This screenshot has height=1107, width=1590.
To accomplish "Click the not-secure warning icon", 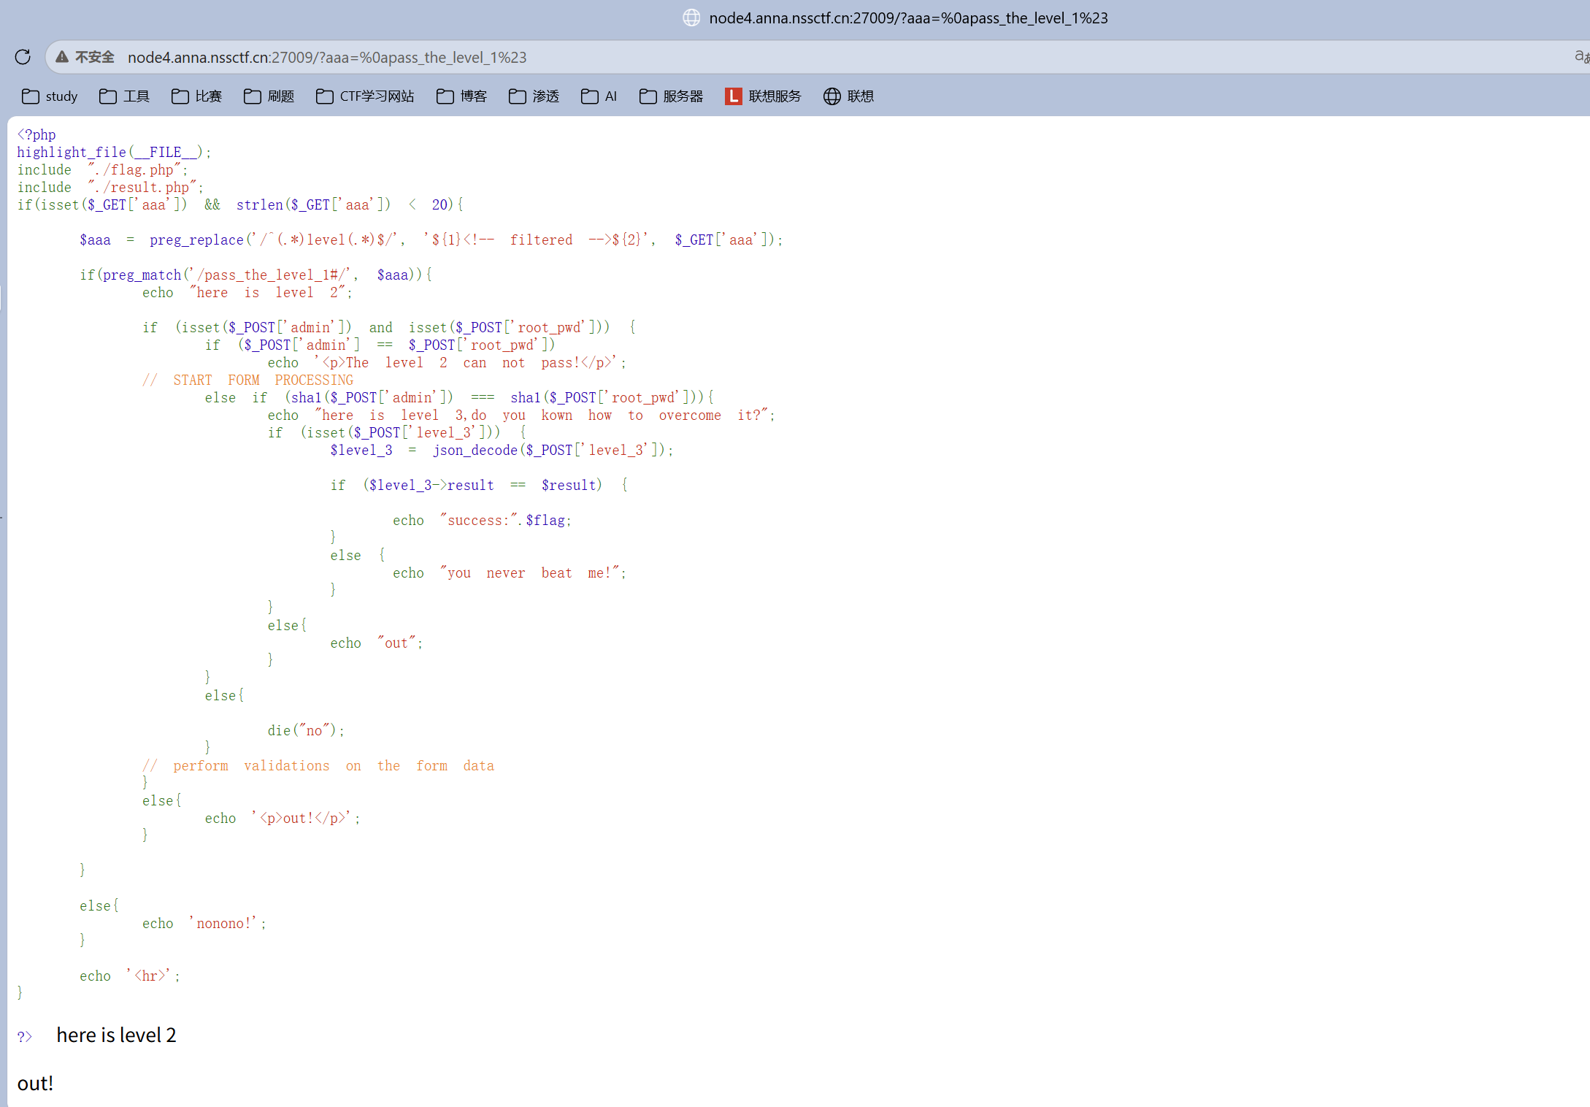I will click(x=62, y=57).
